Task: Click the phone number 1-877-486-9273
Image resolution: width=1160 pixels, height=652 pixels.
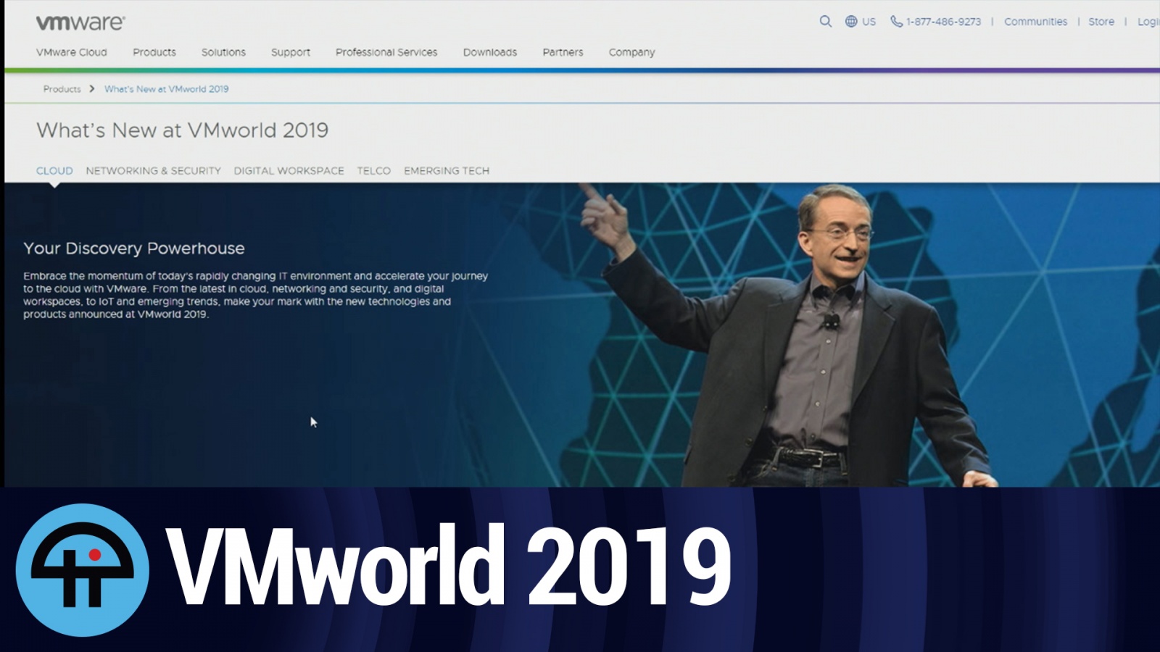Action: (943, 22)
